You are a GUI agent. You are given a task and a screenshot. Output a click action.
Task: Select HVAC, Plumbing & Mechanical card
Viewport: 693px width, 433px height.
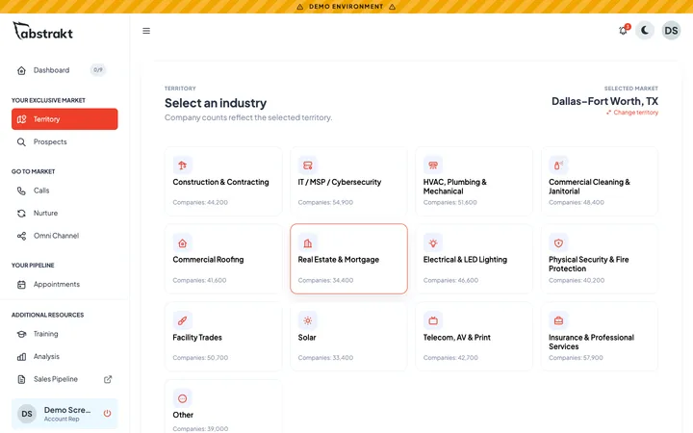tap(474, 181)
